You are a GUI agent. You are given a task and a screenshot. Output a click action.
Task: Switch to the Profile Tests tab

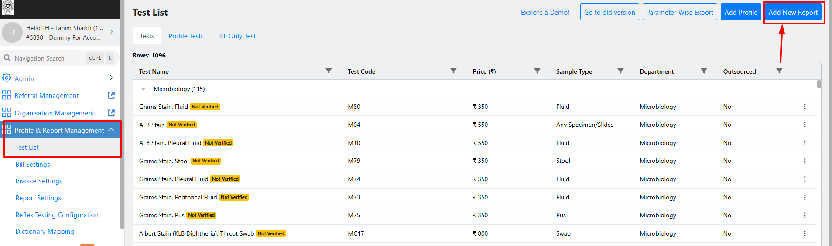pos(186,36)
